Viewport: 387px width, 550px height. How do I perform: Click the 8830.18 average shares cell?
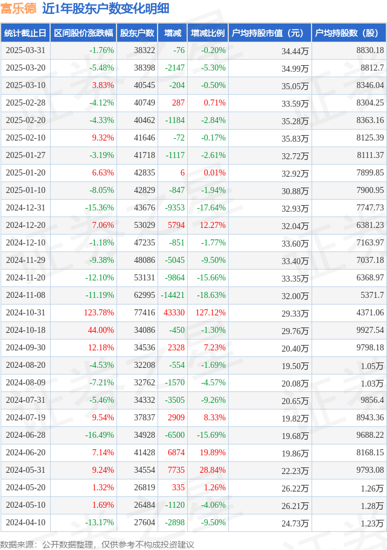(370, 50)
